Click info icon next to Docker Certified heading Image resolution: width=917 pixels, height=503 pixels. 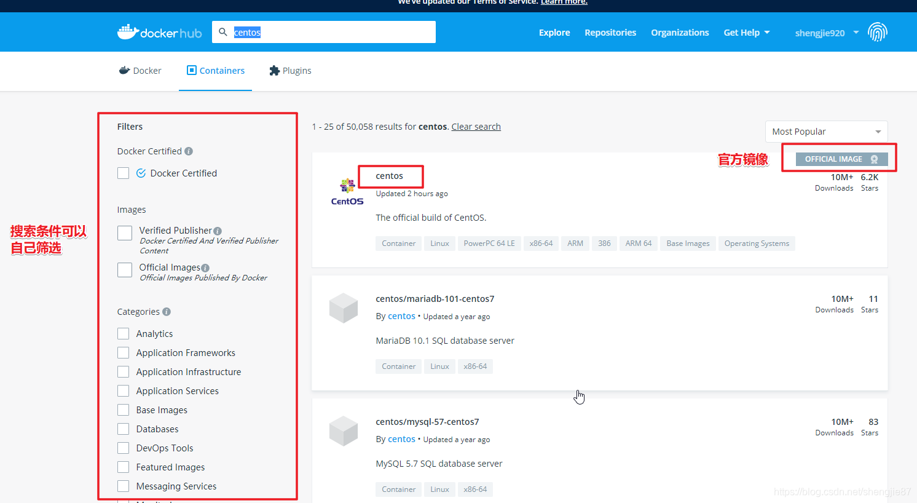coord(189,151)
